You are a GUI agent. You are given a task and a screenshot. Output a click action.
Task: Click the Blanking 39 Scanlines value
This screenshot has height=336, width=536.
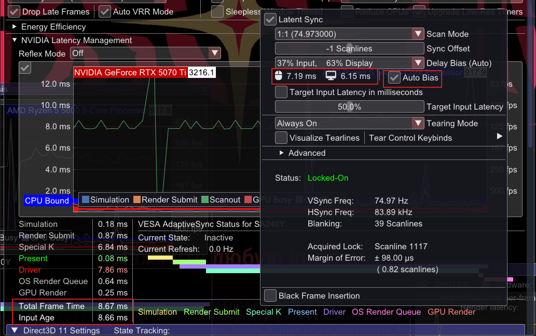tap(398, 224)
